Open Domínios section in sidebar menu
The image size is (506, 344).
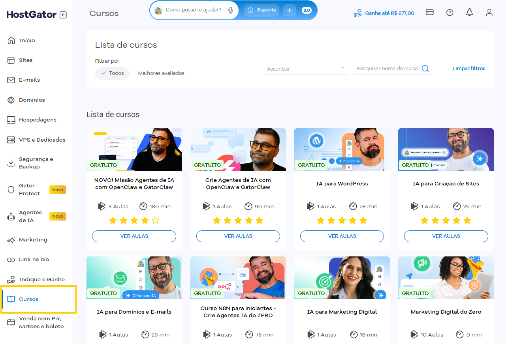pyautogui.click(x=32, y=100)
